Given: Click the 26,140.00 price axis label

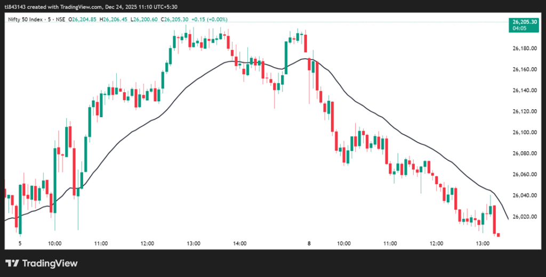Looking at the screenshot, I should pyautogui.click(x=524, y=91).
